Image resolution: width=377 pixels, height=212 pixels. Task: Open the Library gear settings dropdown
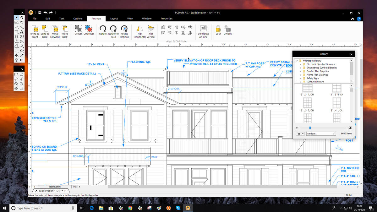pyautogui.click(x=301, y=134)
